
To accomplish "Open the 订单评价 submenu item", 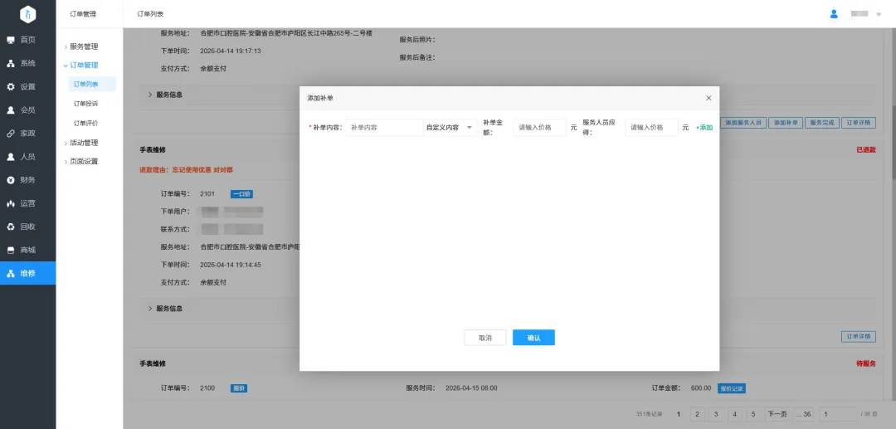I will (85, 123).
